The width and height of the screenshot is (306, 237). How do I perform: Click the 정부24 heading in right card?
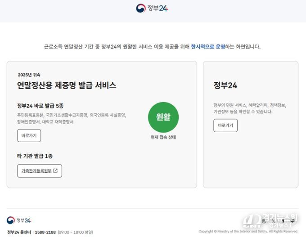[225, 85]
